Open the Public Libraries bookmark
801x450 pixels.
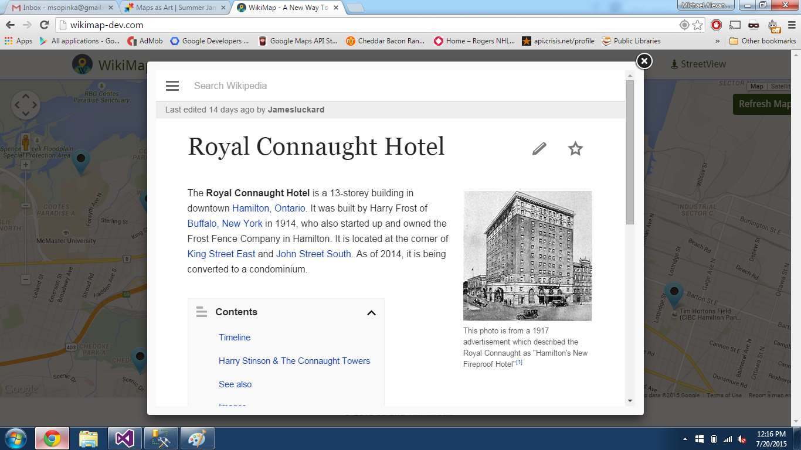(632, 41)
